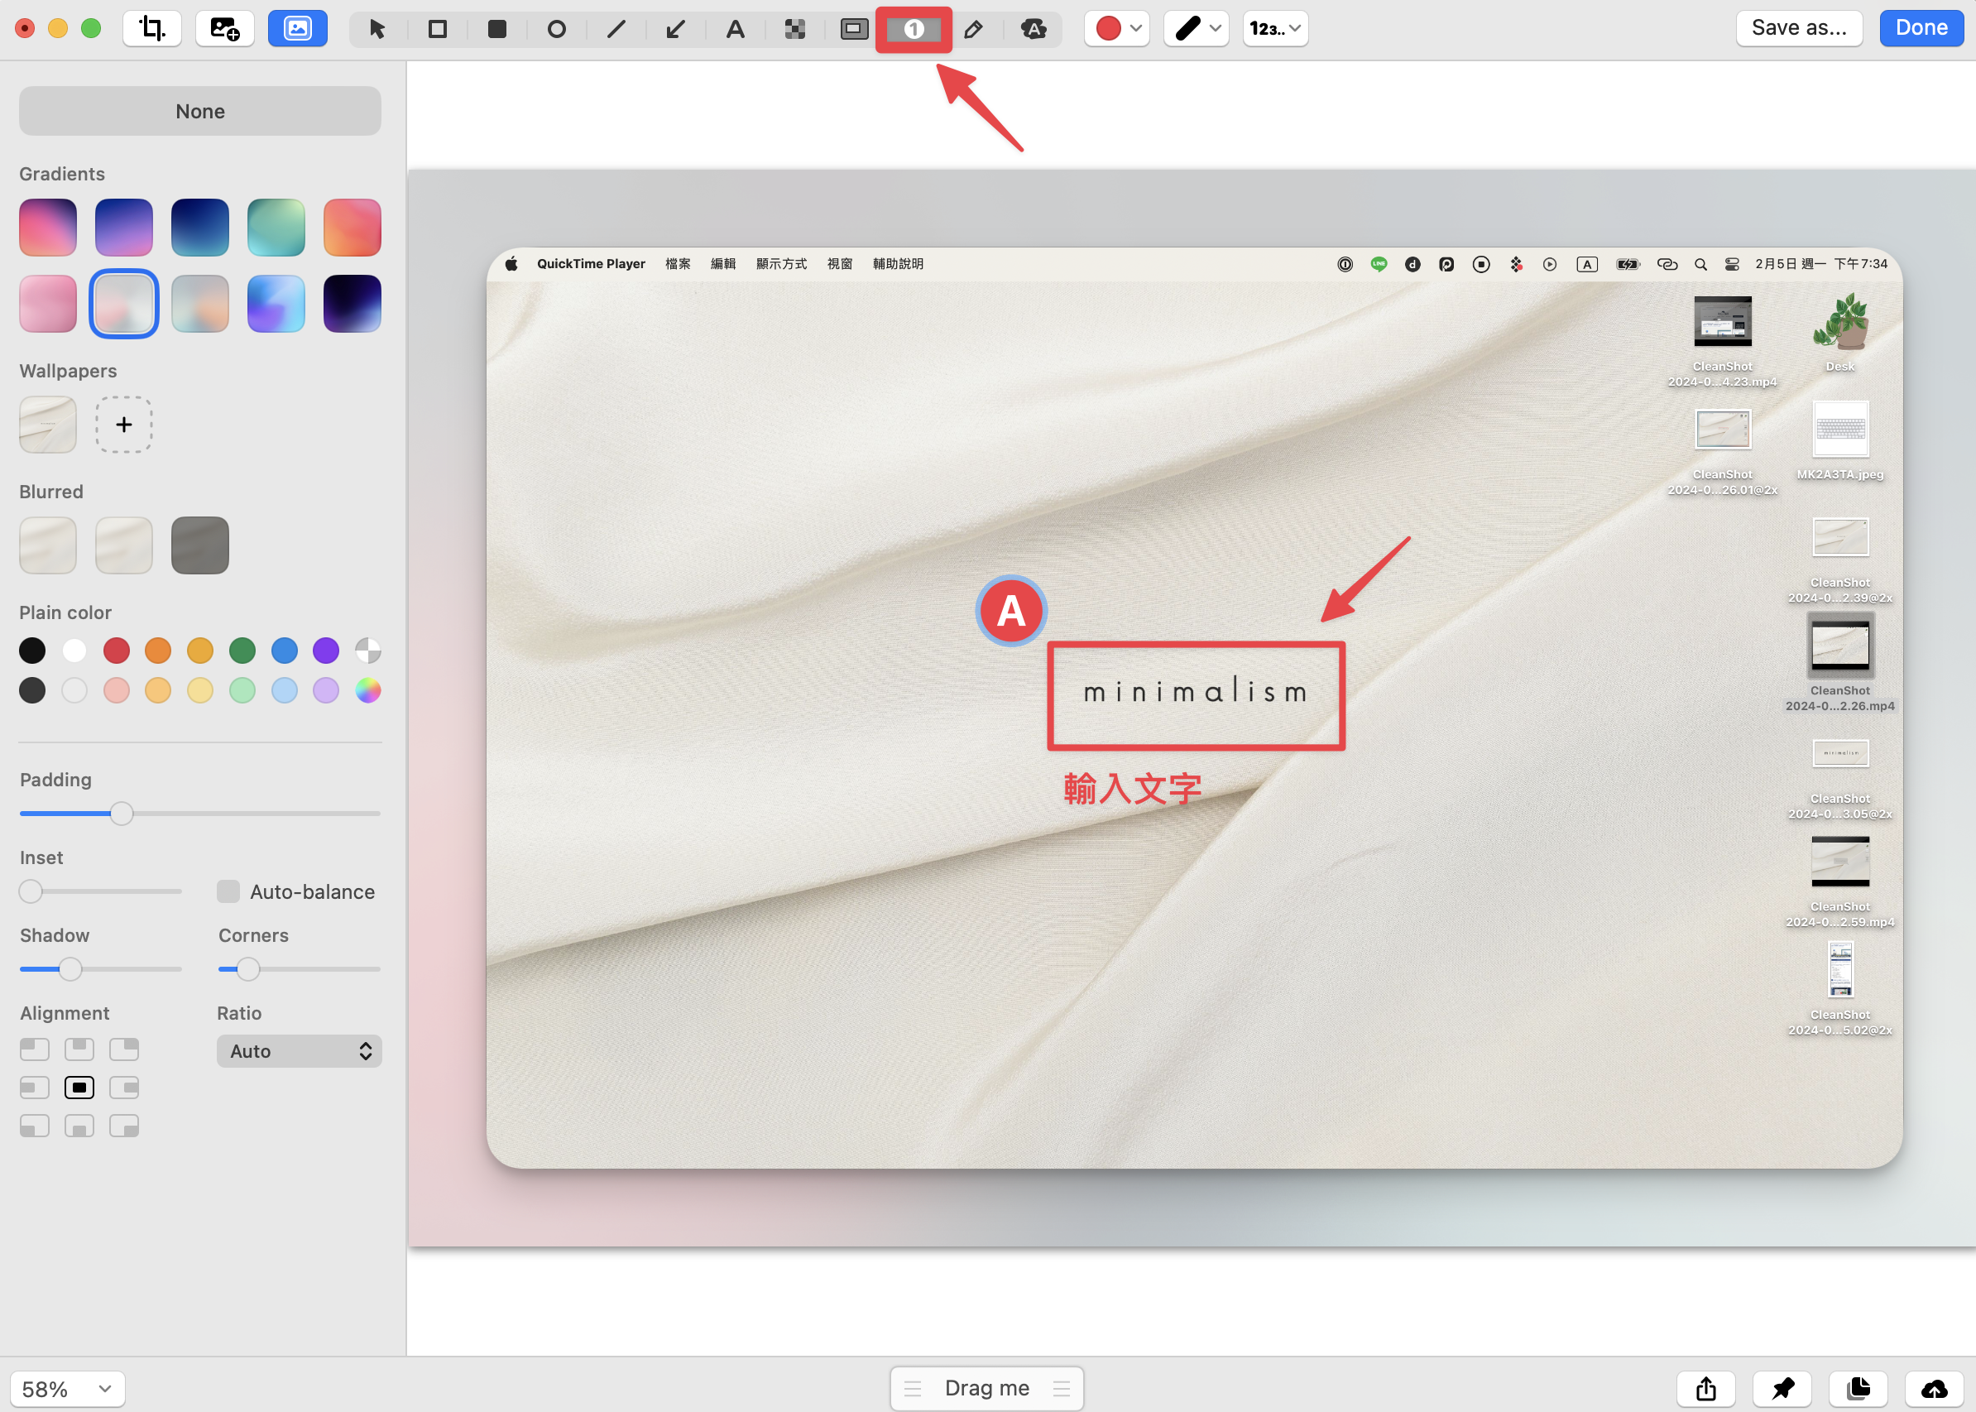Pin screenshot to the screen

coord(1782,1389)
